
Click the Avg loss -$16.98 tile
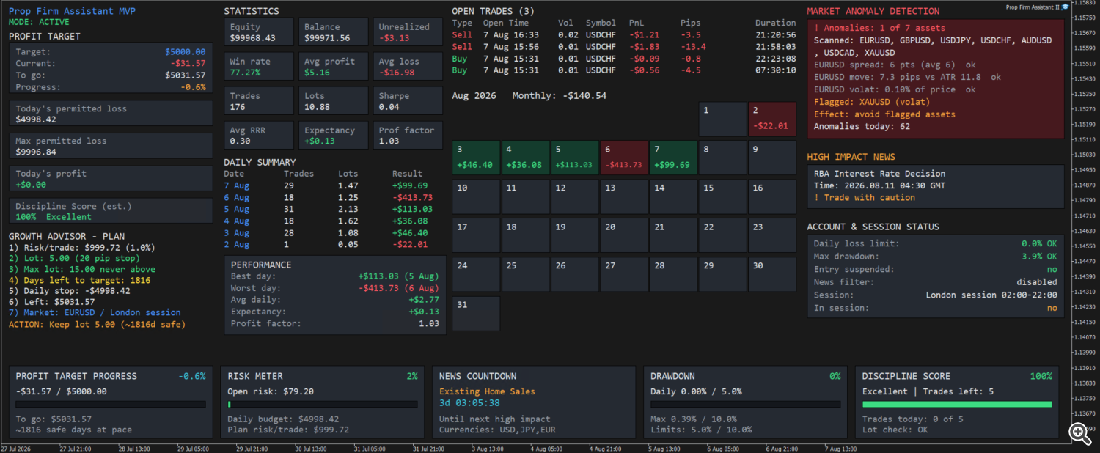pyautogui.click(x=408, y=66)
